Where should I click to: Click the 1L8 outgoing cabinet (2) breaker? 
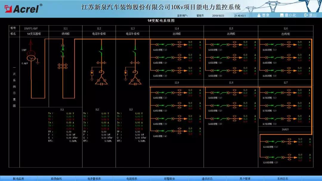(x=219, y=106)
